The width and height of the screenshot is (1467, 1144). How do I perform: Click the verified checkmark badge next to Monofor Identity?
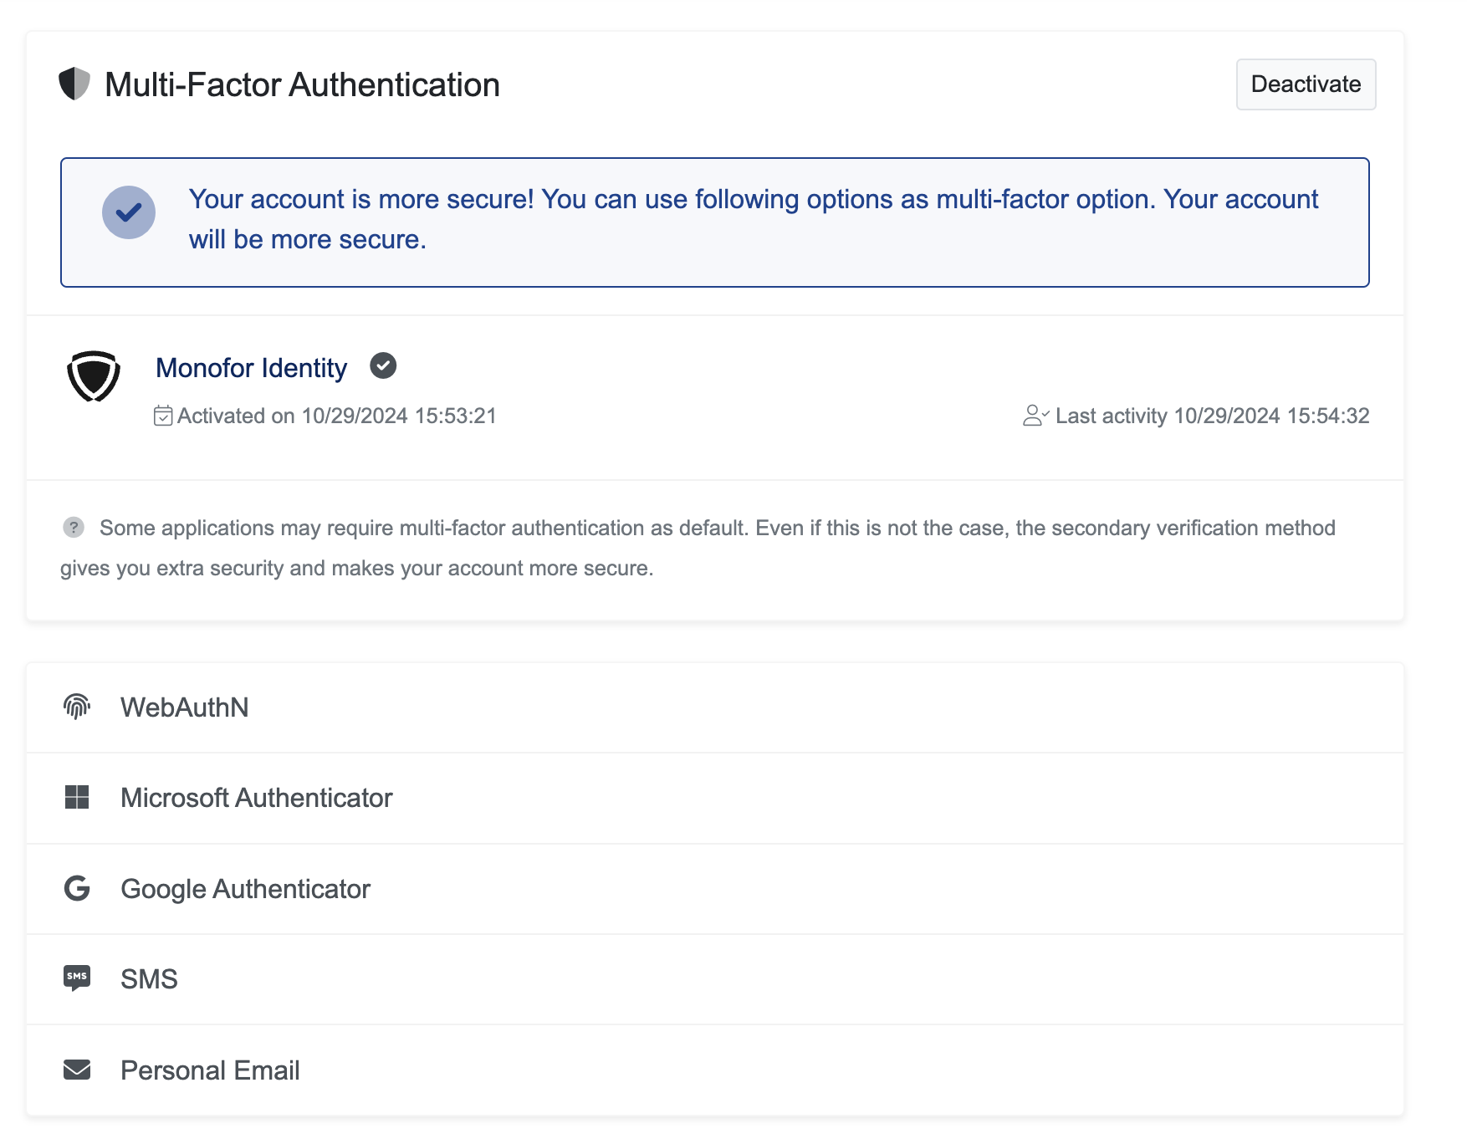pos(383,366)
